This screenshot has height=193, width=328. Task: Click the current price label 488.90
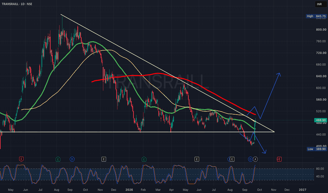(x=320, y=120)
